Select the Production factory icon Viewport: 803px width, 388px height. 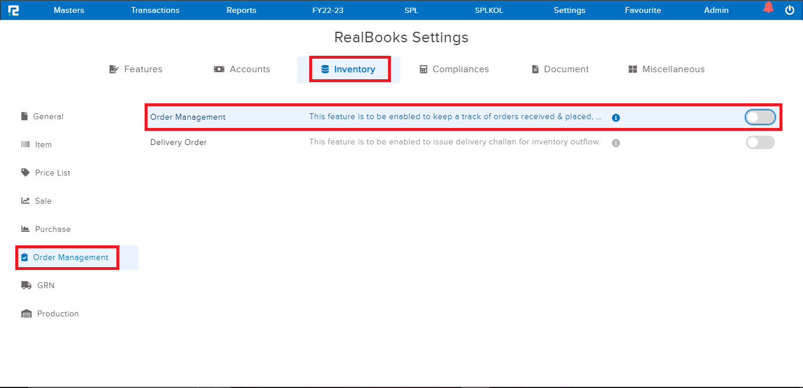click(26, 313)
